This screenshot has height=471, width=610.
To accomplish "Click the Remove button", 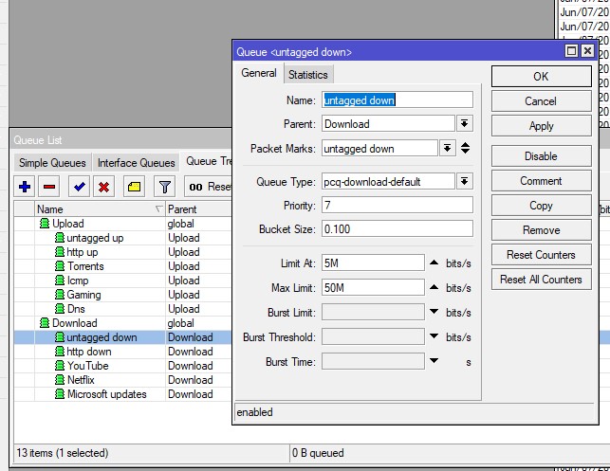I will [541, 230].
